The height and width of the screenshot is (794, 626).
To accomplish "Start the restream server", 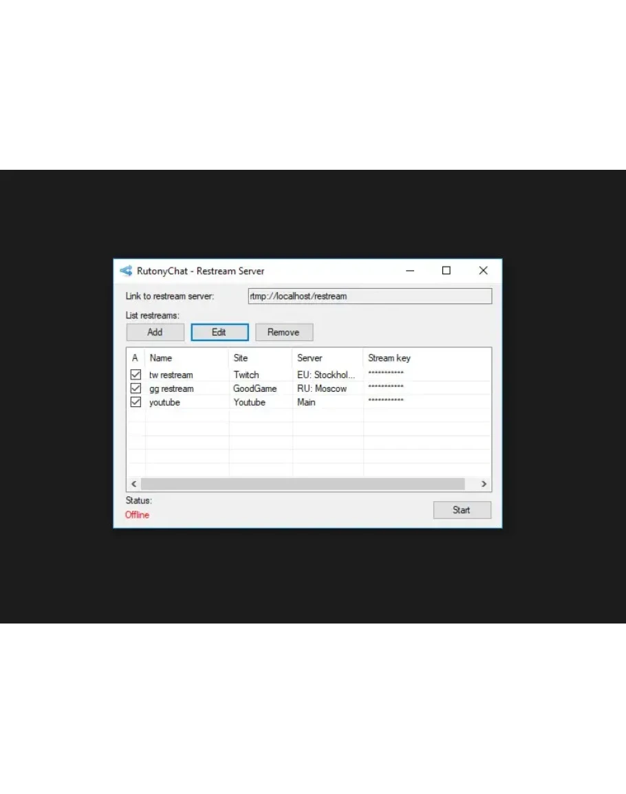I will 462,509.
